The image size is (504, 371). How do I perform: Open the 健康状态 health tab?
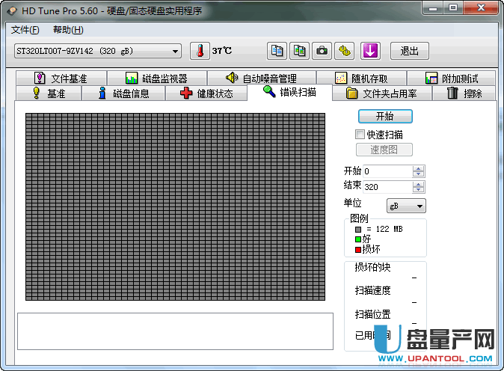pos(206,93)
